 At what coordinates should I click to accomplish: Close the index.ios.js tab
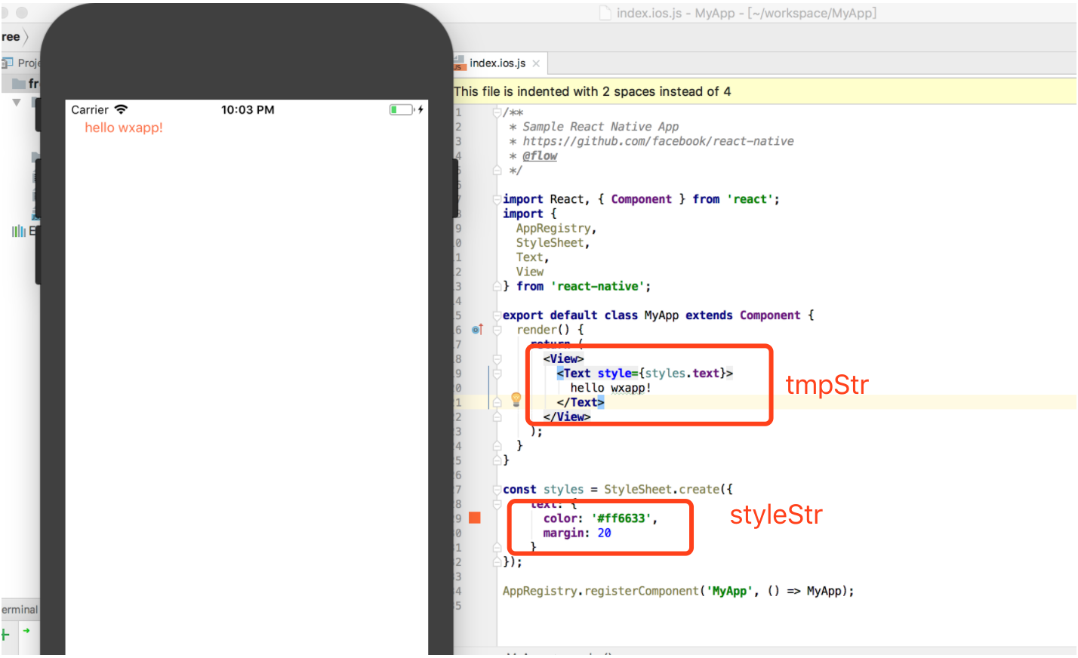point(536,63)
